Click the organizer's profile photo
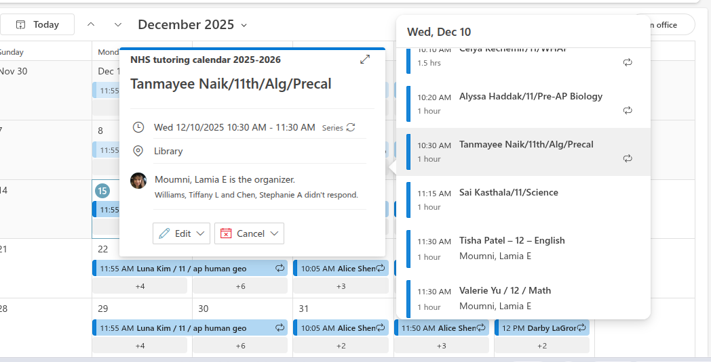 pos(138,180)
